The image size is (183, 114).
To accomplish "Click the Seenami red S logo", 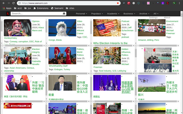I will (8, 14).
